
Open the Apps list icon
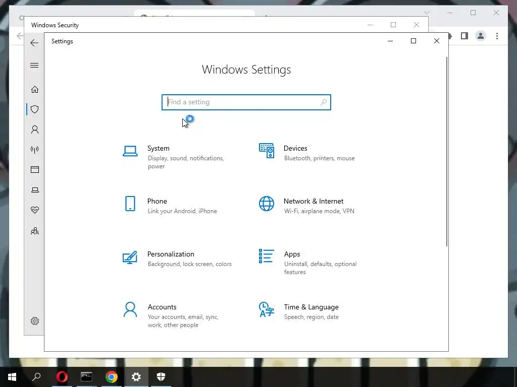click(x=267, y=256)
